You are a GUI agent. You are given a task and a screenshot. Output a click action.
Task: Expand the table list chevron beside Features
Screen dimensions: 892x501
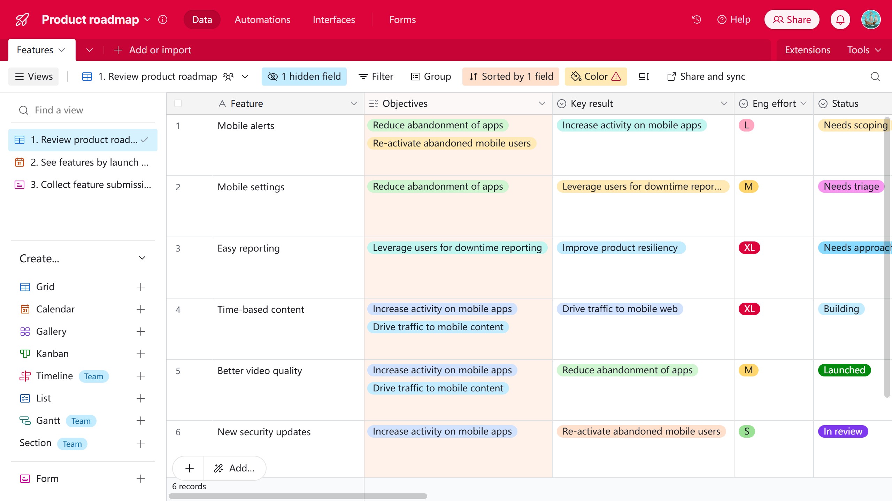pyautogui.click(x=90, y=50)
